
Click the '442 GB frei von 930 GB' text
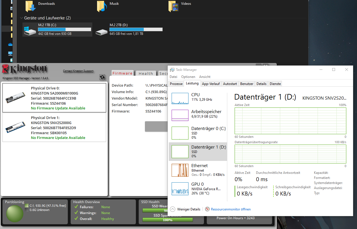[55, 34]
